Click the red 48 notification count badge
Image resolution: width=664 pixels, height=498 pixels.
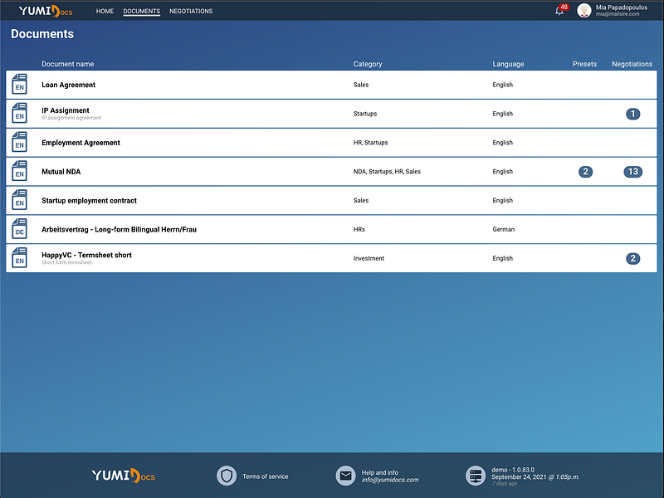pyautogui.click(x=564, y=7)
